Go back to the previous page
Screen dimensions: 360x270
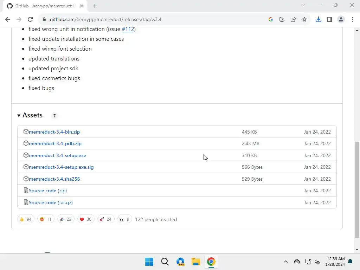[x=8, y=20]
